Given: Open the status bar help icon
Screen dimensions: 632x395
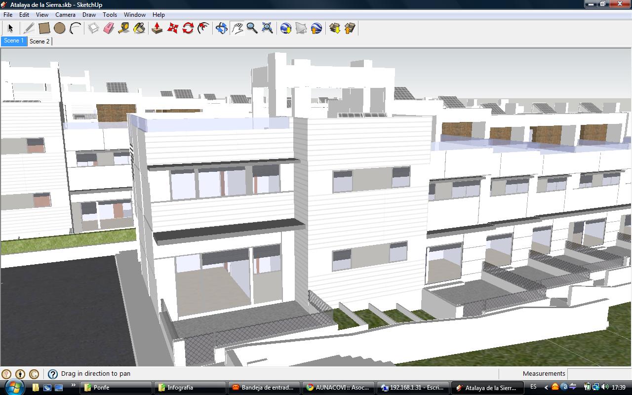Looking at the screenshot, I should (53, 374).
